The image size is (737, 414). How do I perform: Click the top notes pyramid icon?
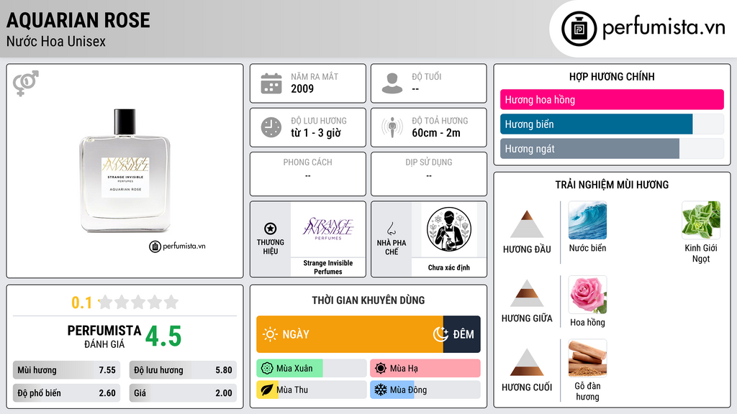coord(527,224)
